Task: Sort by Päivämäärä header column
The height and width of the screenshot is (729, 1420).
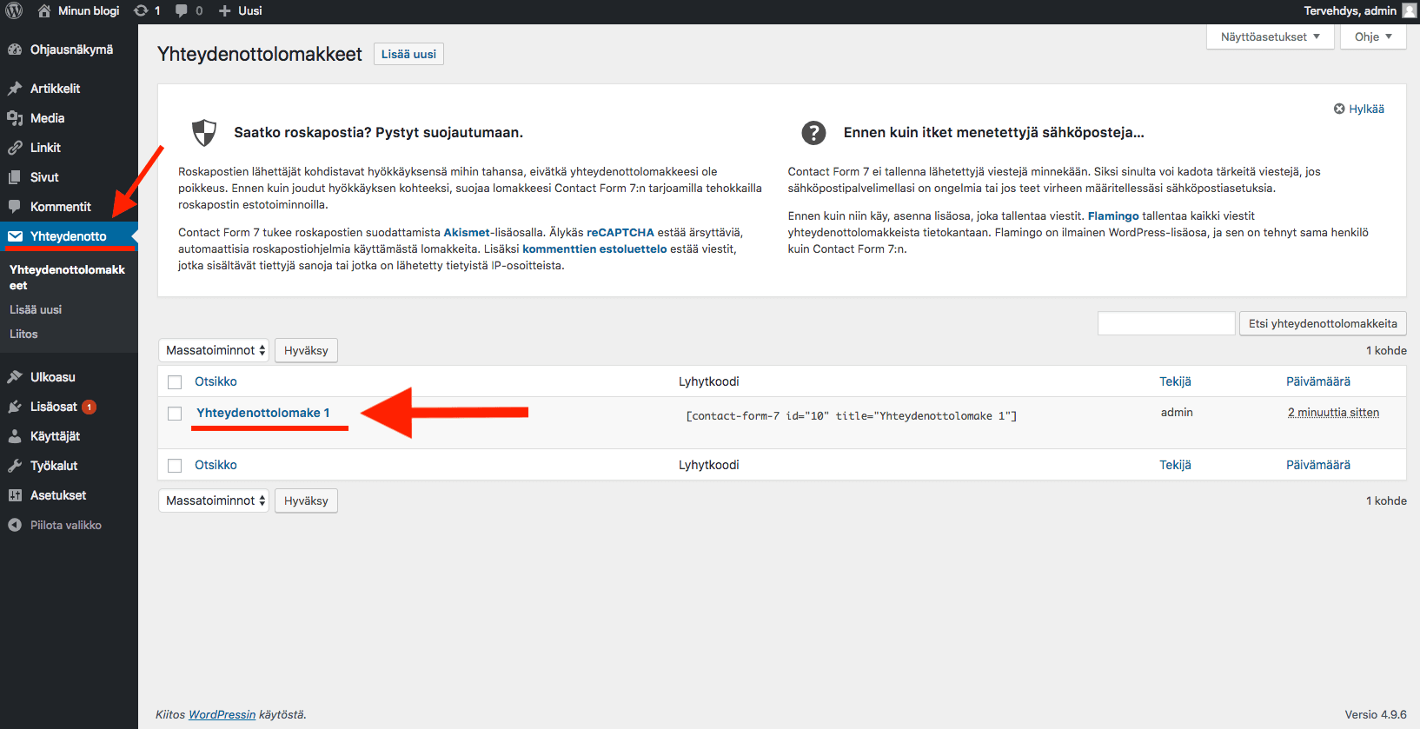Action: [1318, 381]
